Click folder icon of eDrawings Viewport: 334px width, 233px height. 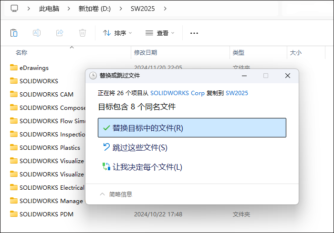click(14, 68)
